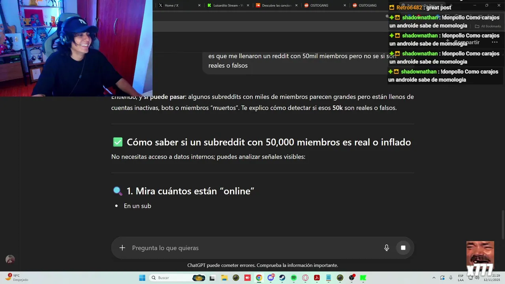This screenshot has width=505, height=284.
Task: Open Task View from the taskbar
Action: point(212,278)
